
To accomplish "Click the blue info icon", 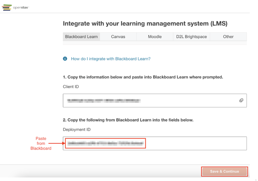I will tap(65, 58).
